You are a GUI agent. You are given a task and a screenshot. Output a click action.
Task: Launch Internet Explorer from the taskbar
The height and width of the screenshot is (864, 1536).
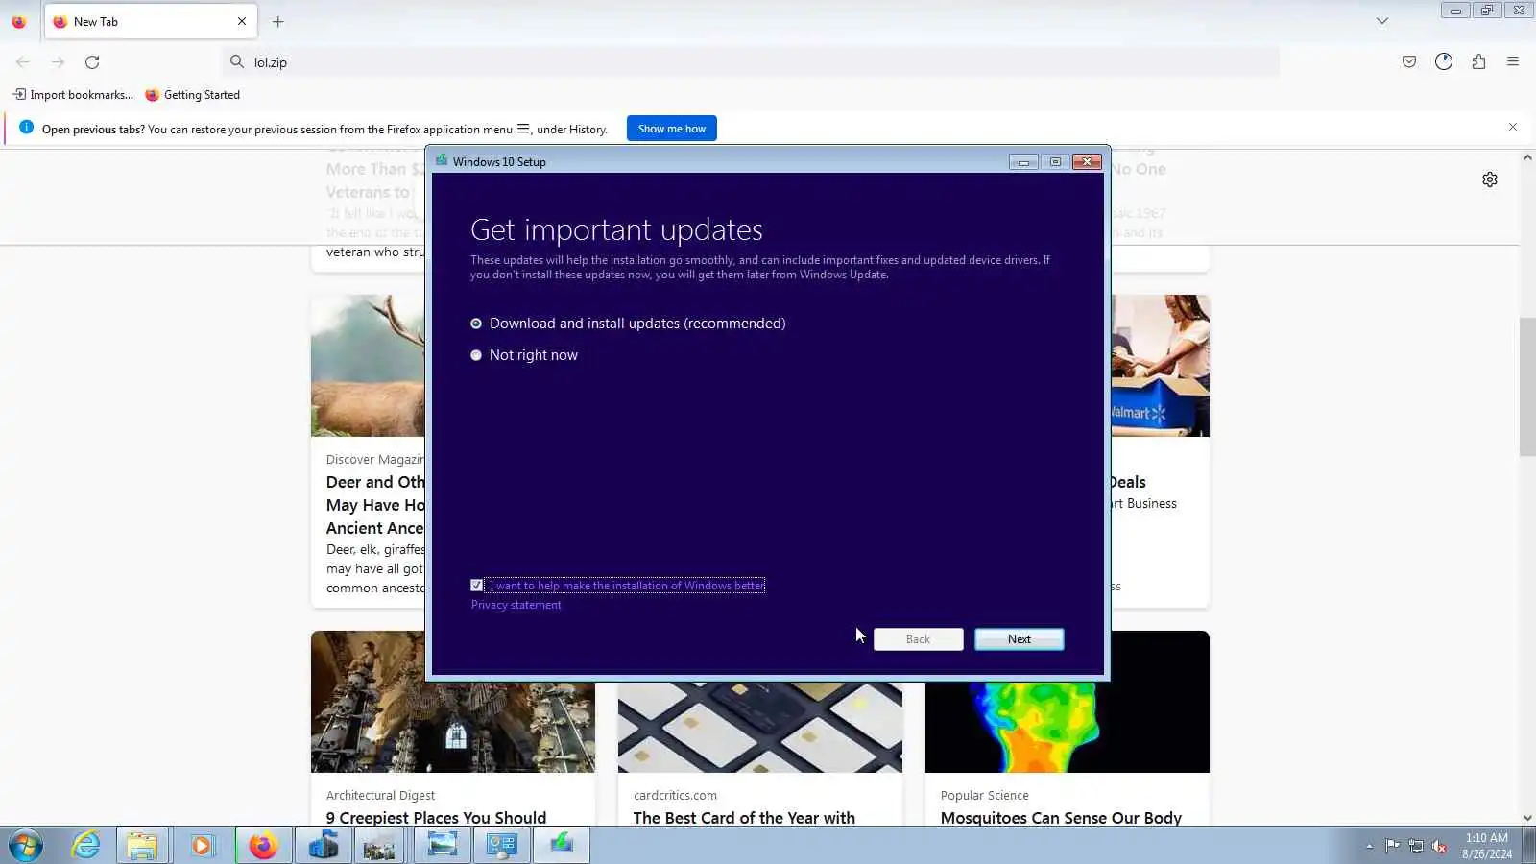tap(85, 846)
